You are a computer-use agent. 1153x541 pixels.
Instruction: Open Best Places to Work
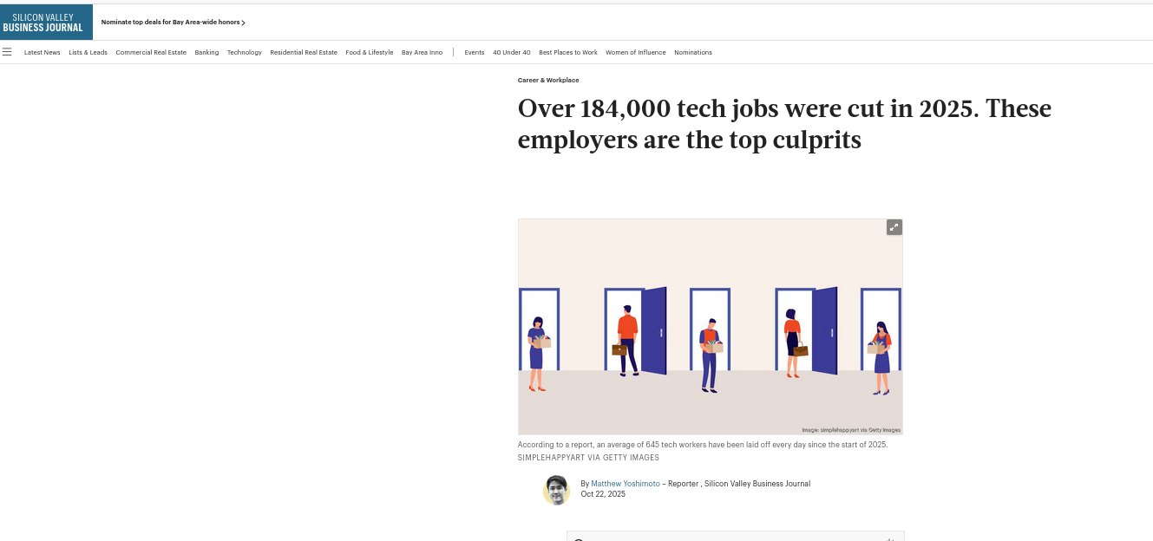tap(568, 53)
